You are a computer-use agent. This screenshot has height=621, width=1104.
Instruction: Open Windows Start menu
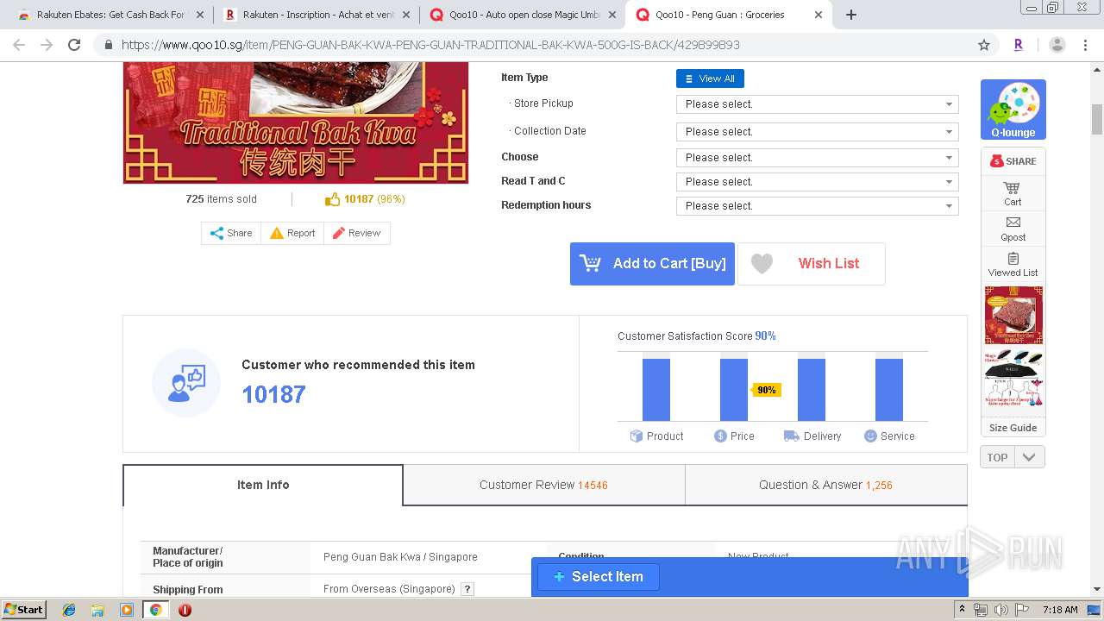(x=23, y=609)
